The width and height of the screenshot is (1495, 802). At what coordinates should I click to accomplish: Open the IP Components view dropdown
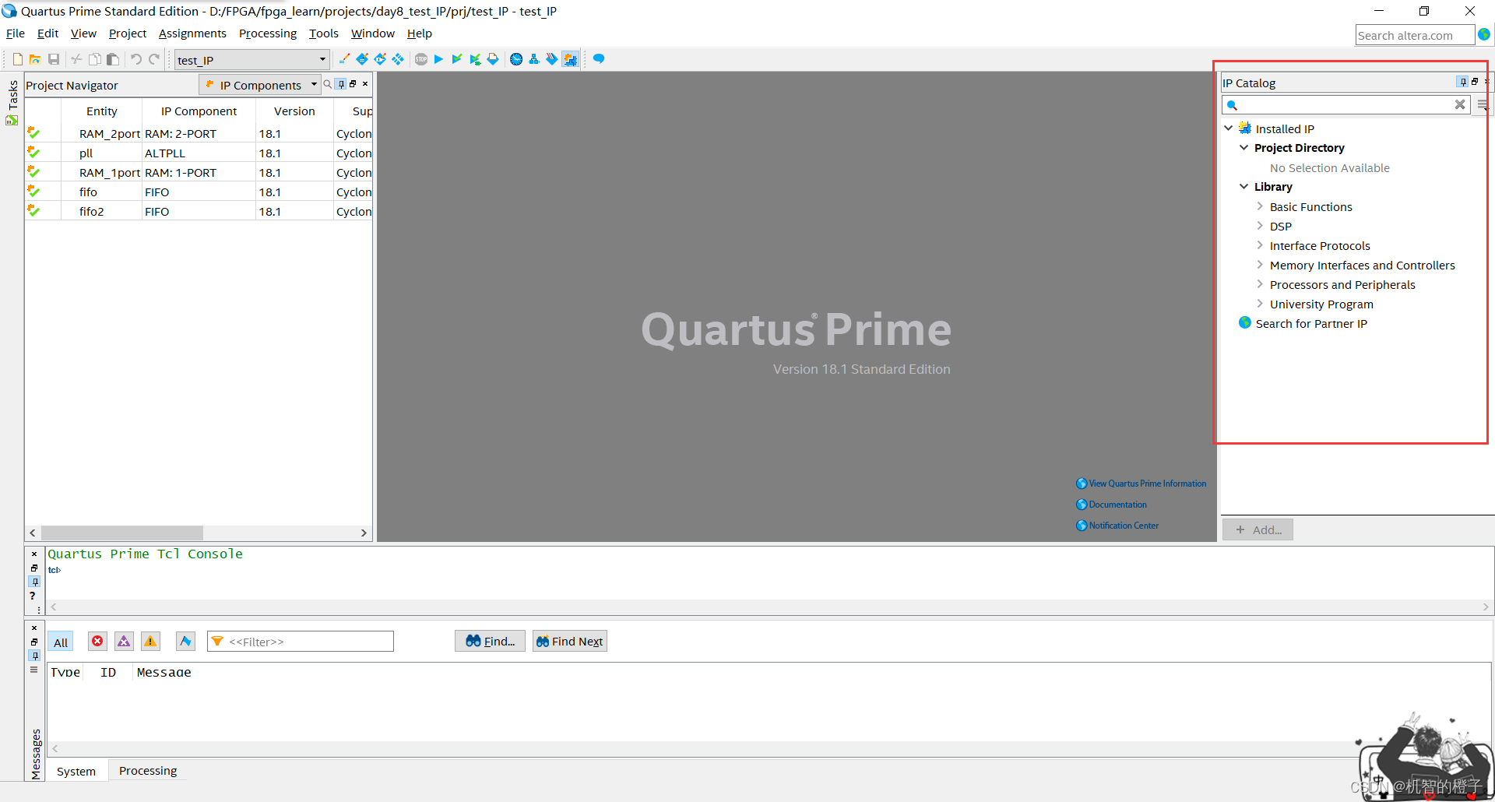point(261,85)
